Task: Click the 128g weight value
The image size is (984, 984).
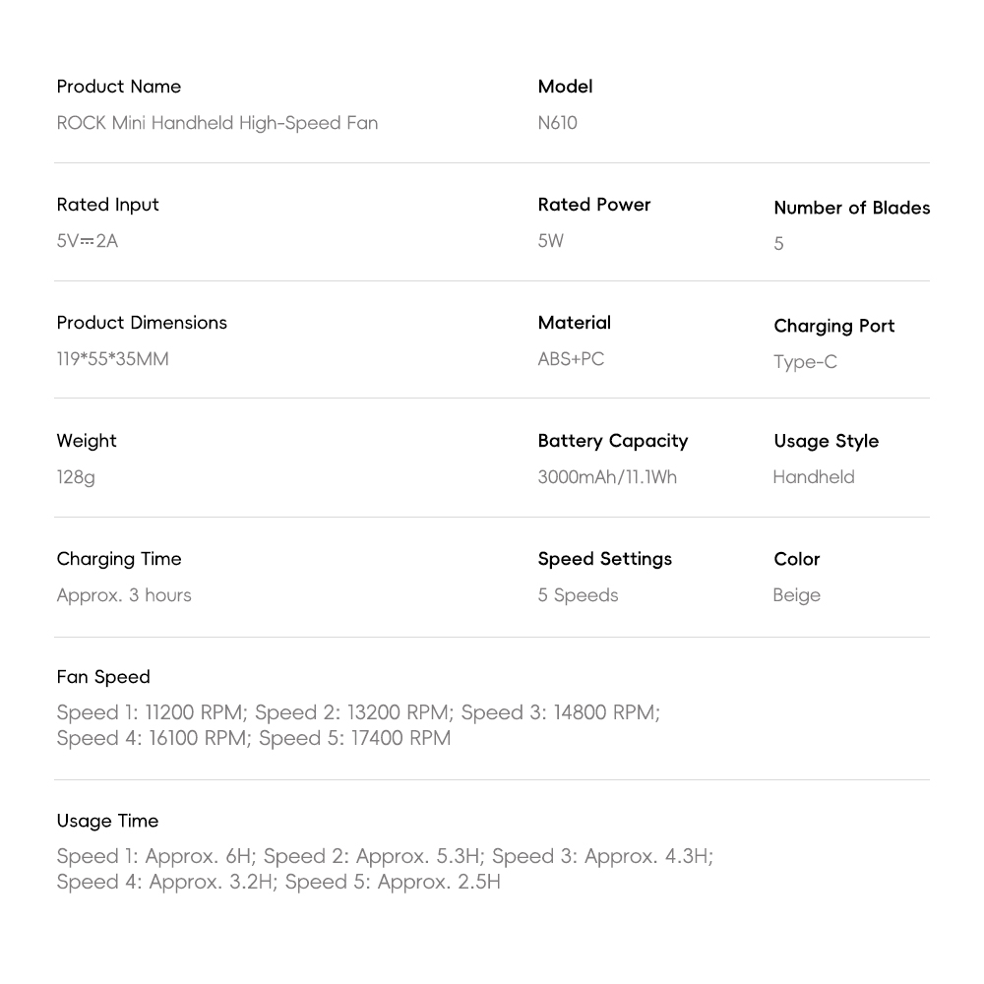Action: tap(76, 477)
